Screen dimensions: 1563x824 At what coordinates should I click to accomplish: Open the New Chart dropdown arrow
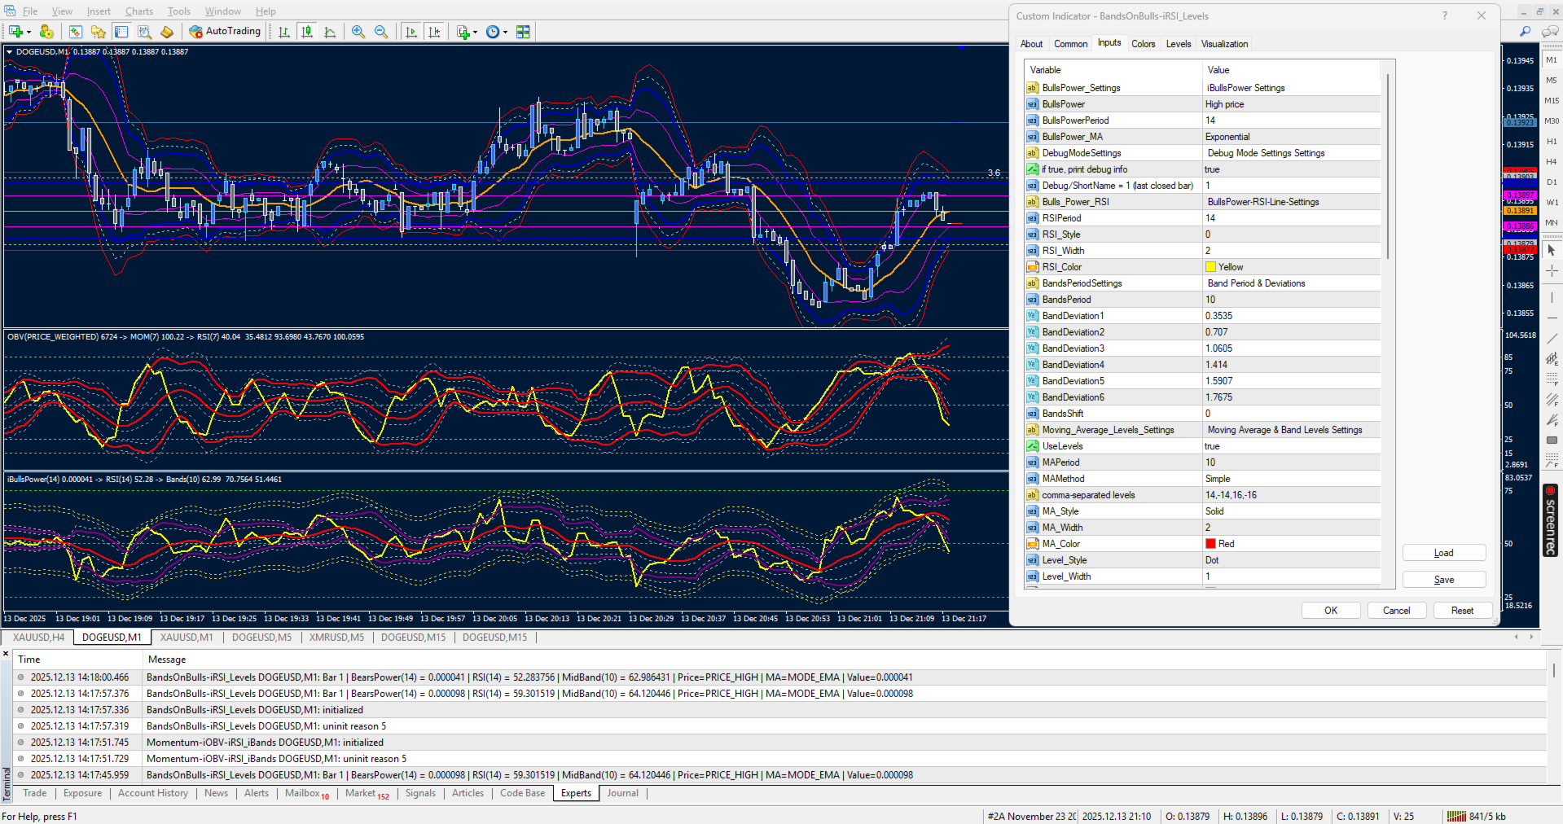[x=29, y=33]
